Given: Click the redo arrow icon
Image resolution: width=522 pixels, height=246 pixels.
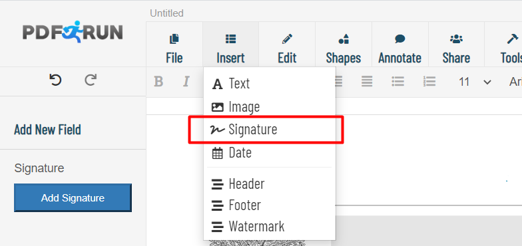Looking at the screenshot, I should [x=91, y=80].
